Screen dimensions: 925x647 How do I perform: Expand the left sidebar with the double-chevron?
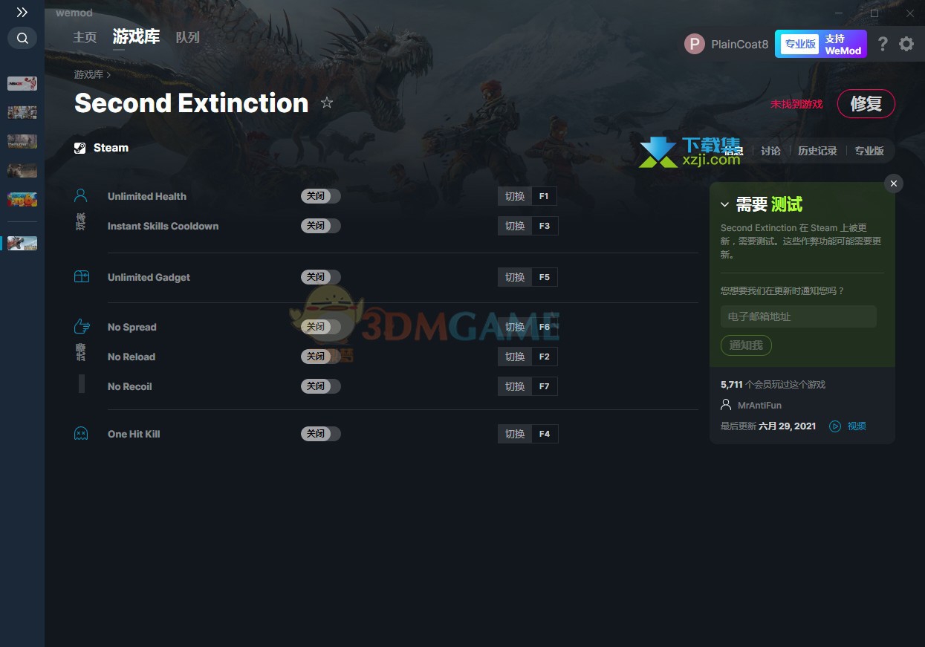(x=22, y=13)
